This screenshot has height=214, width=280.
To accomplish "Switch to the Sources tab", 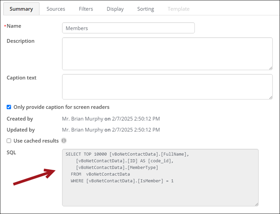I will pos(56,9).
